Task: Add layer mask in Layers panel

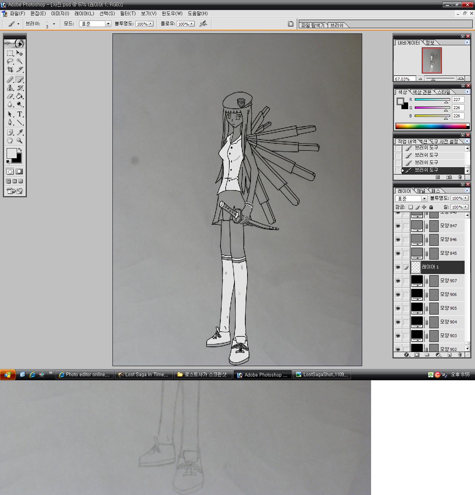Action: (417, 355)
